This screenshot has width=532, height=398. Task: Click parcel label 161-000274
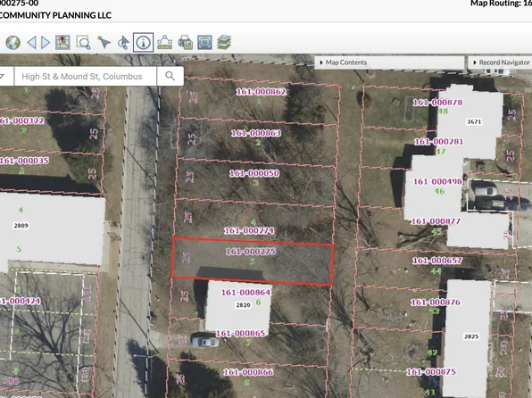click(249, 231)
